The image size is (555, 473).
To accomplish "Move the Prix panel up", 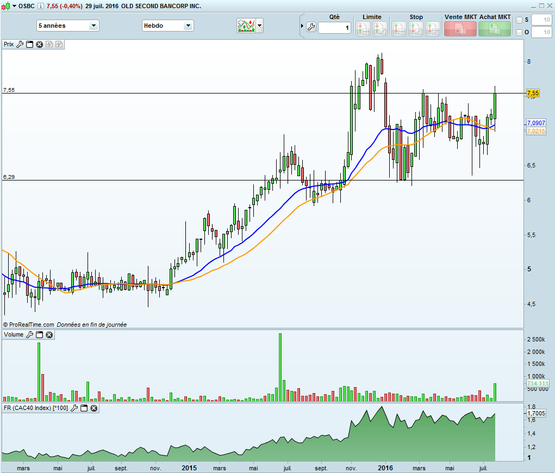I will 59,44.
